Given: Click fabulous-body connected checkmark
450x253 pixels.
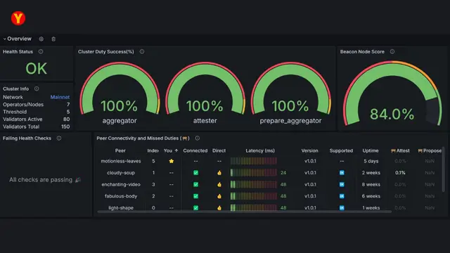Looking at the screenshot, I should tap(195, 196).
